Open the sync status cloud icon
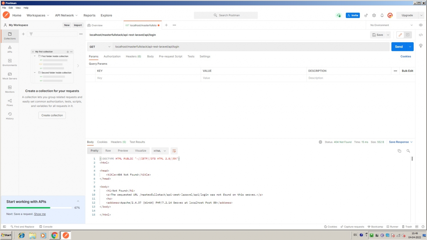Image resolution: width=427 pixels, height=240 pixels. [338, 15]
